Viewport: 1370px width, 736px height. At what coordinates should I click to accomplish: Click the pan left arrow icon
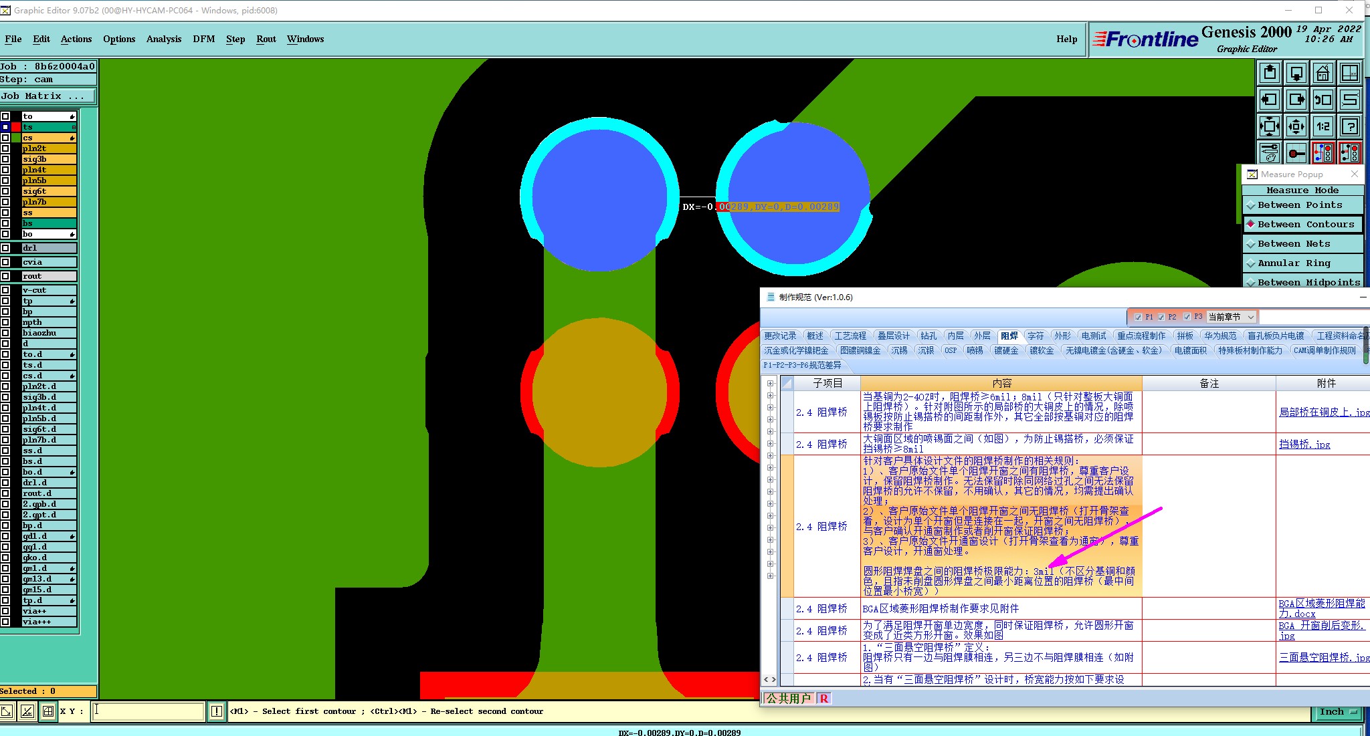point(1269,100)
